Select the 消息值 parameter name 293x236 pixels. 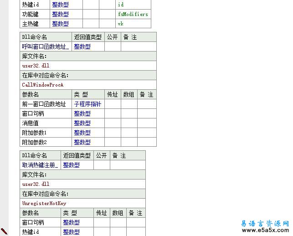point(30,123)
